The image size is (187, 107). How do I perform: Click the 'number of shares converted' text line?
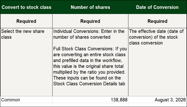point(82,37)
